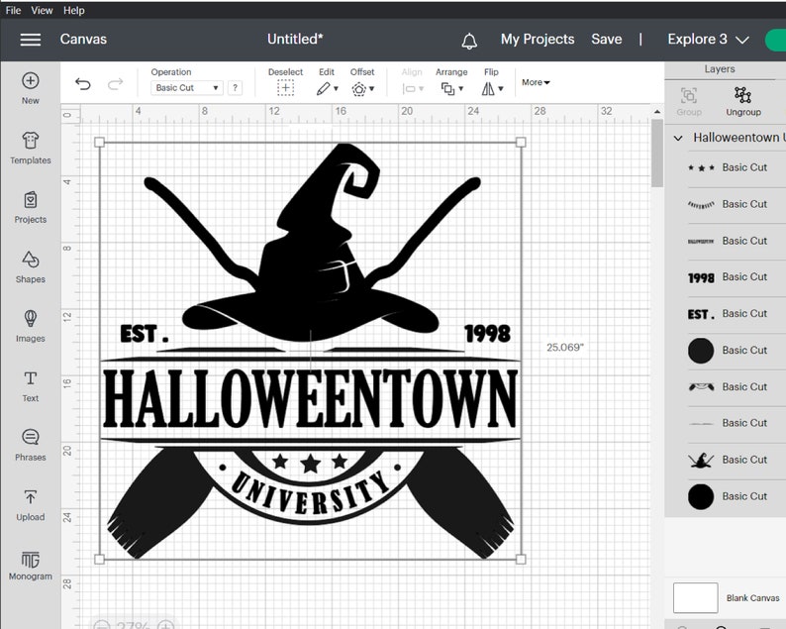The height and width of the screenshot is (629, 786).
Task: Collapse the Halloweentown layer group
Action: (678, 138)
